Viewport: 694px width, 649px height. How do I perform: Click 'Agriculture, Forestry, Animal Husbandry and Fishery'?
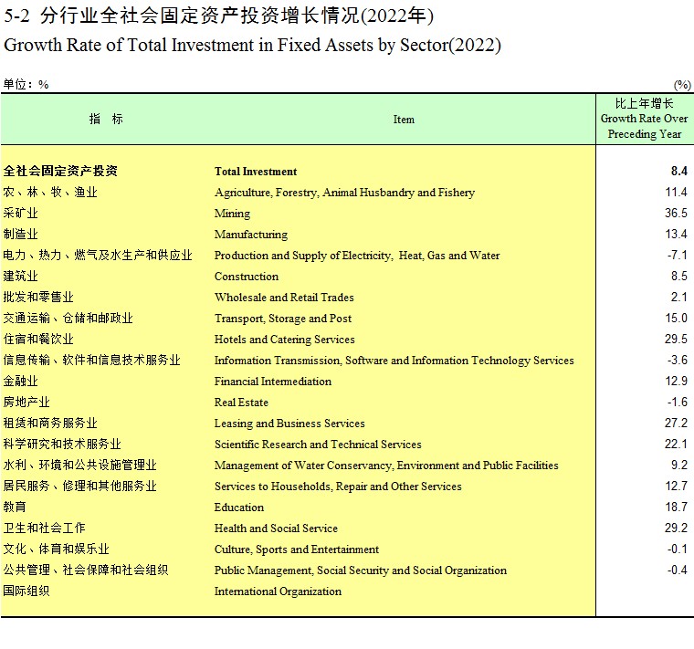[x=344, y=193]
